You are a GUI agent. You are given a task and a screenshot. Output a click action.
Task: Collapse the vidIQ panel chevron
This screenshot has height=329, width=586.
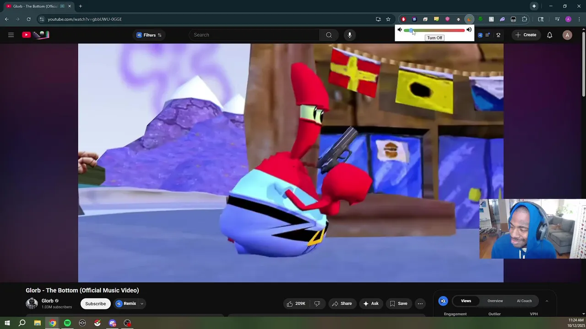pos(547,301)
